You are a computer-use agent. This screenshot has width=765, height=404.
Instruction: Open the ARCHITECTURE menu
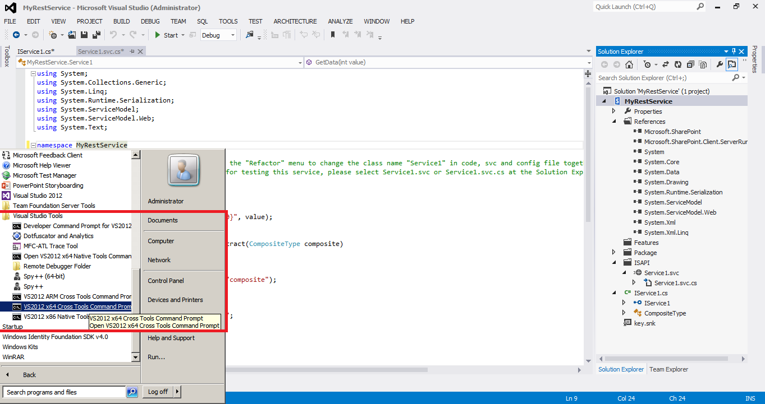[295, 21]
